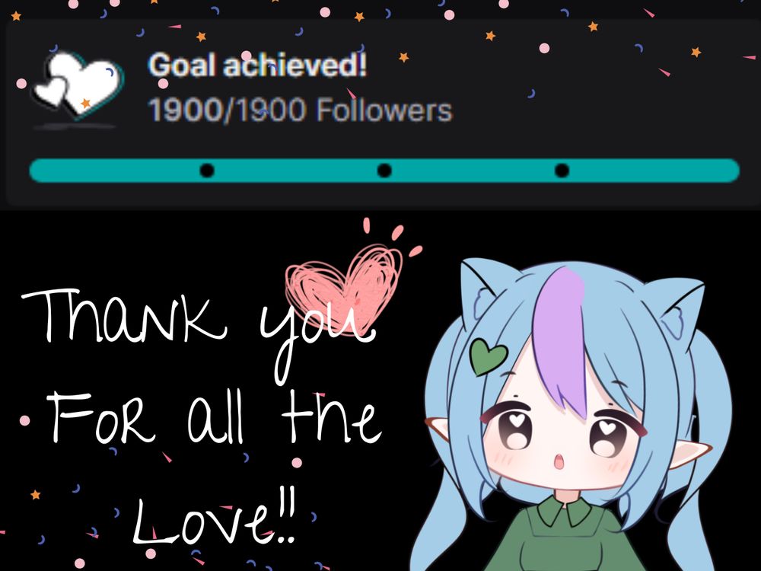Click the 1900/1900 Followers text
The image size is (761, 571).
tap(300, 109)
